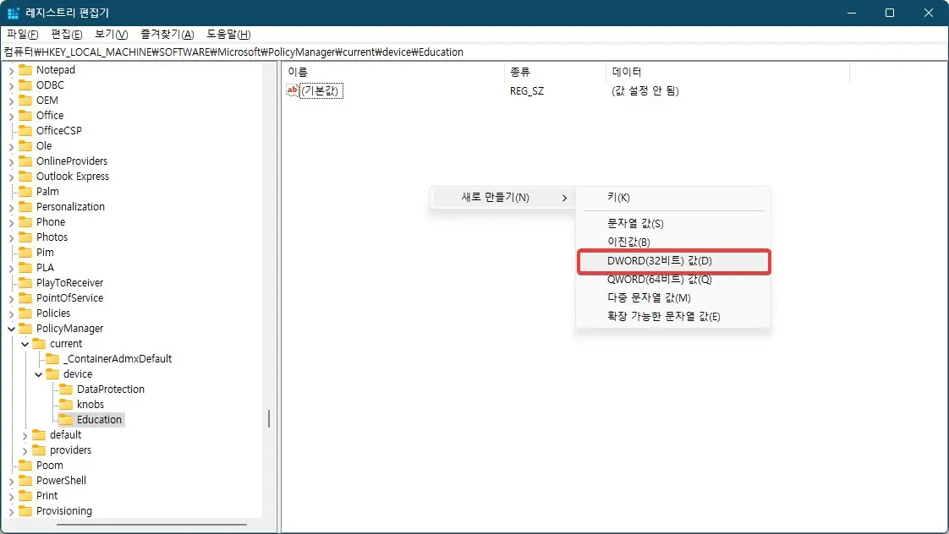Viewport: 949px width, 534px height.
Task: Select the PolicyManager folder icon
Action: click(25, 328)
